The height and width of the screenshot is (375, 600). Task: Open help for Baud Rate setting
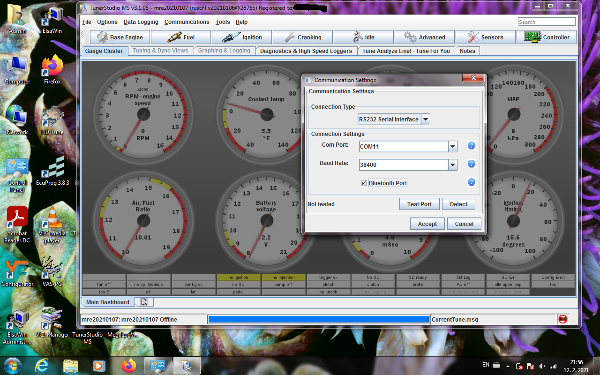[x=472, y=164]
